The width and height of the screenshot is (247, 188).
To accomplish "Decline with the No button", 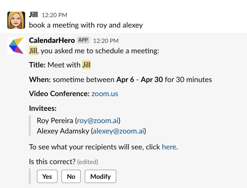I will point(71,176).
